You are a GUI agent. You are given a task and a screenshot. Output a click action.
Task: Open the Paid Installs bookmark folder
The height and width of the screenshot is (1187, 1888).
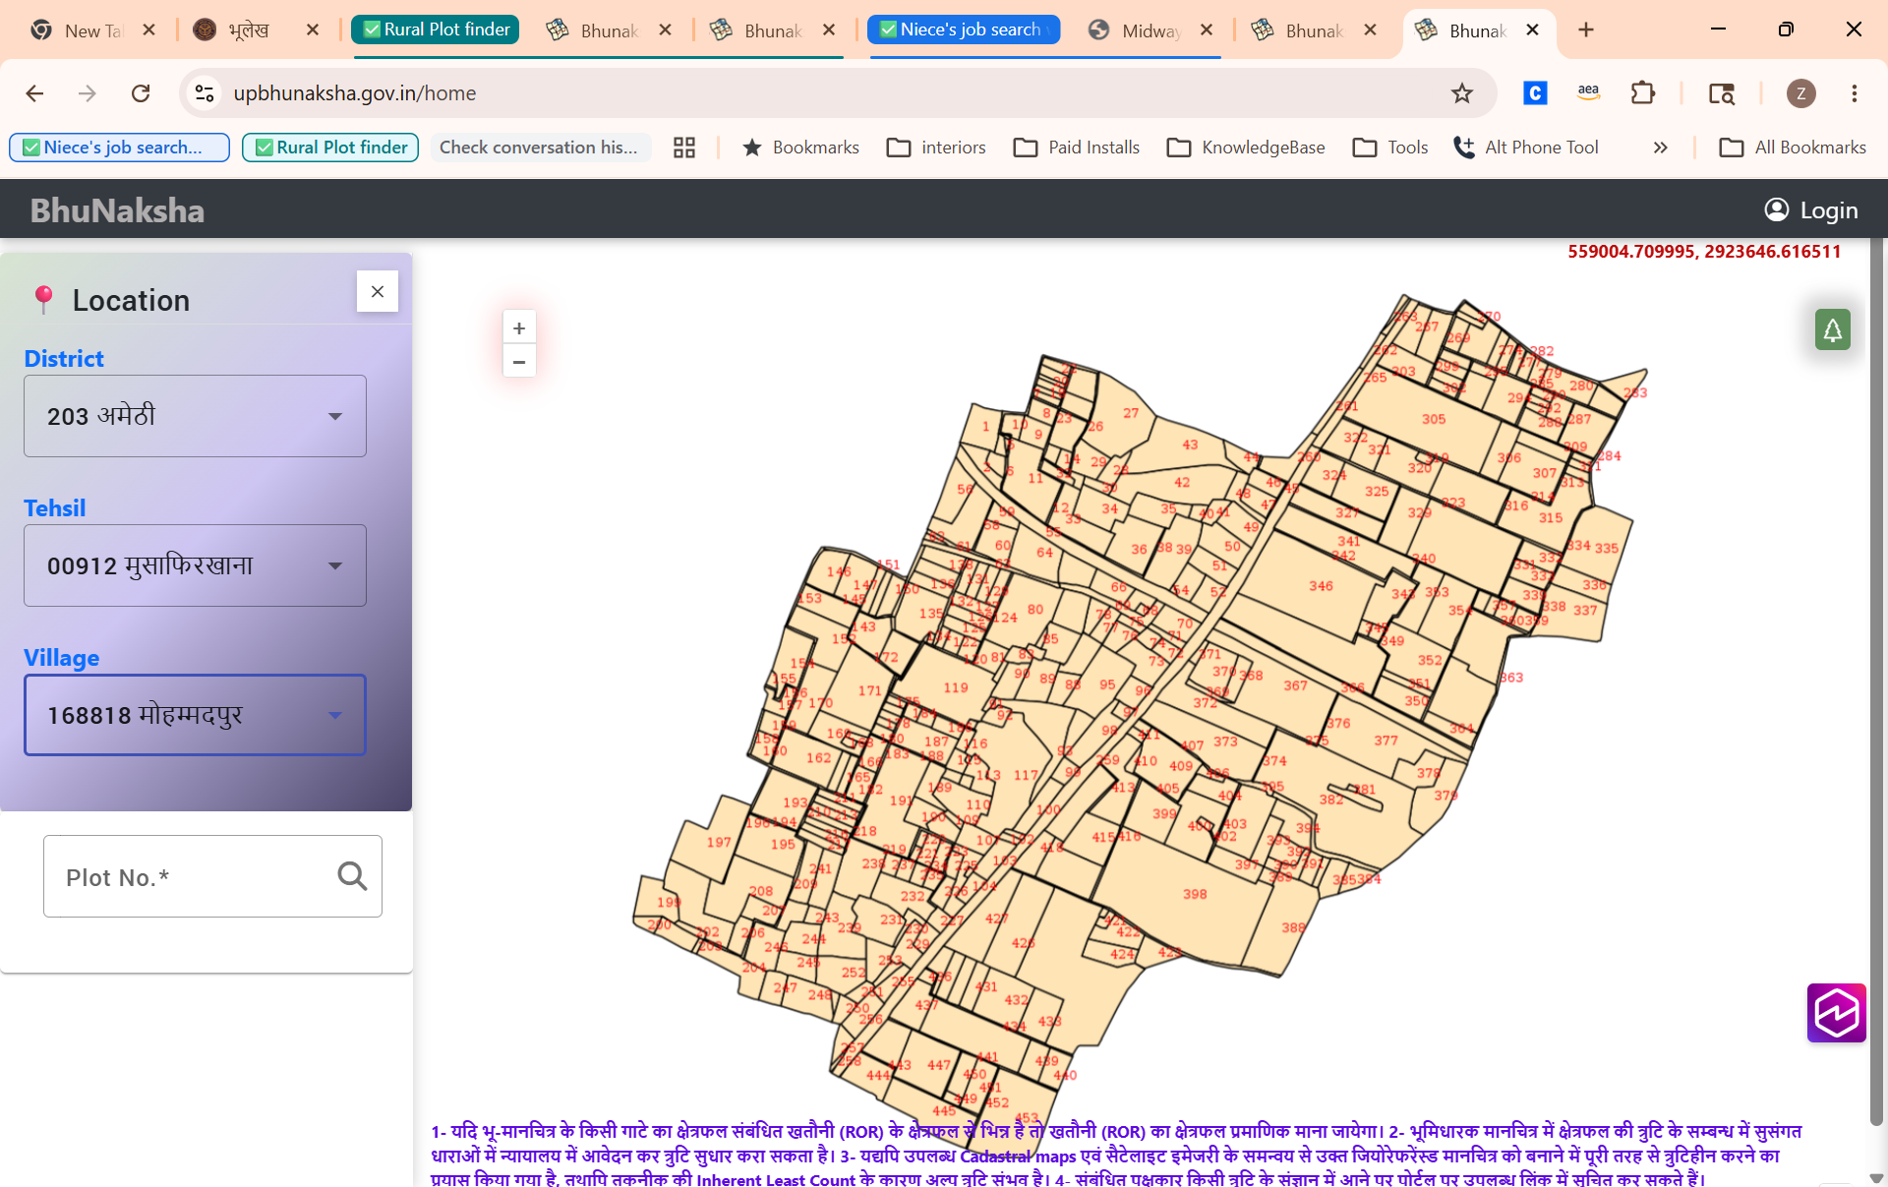click(x=1077, y=148)
